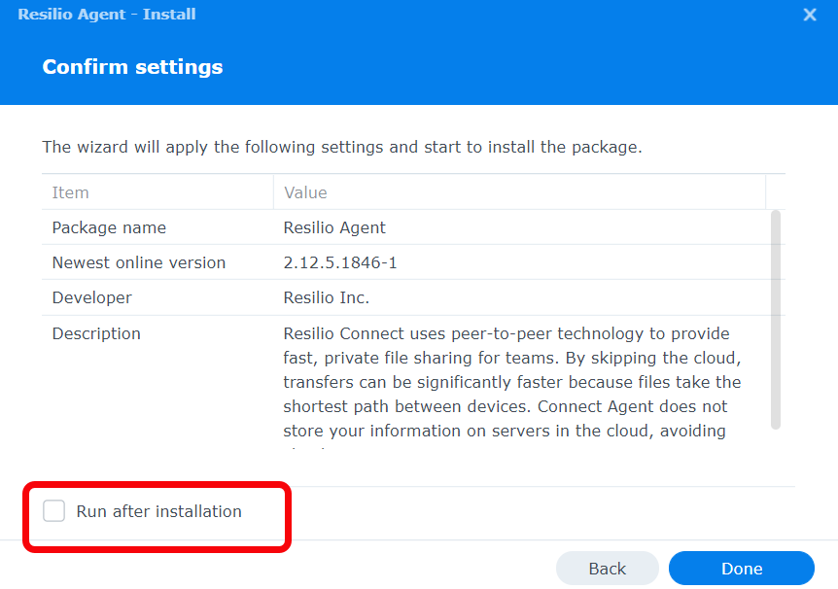Click the Item column header
The width and height of the screenshot is (838, 589).
tap(157, 192)
